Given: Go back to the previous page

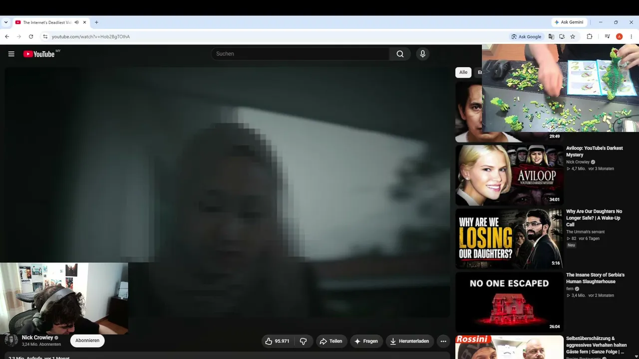Looking at the screenshot, I should tap(7, 36).
